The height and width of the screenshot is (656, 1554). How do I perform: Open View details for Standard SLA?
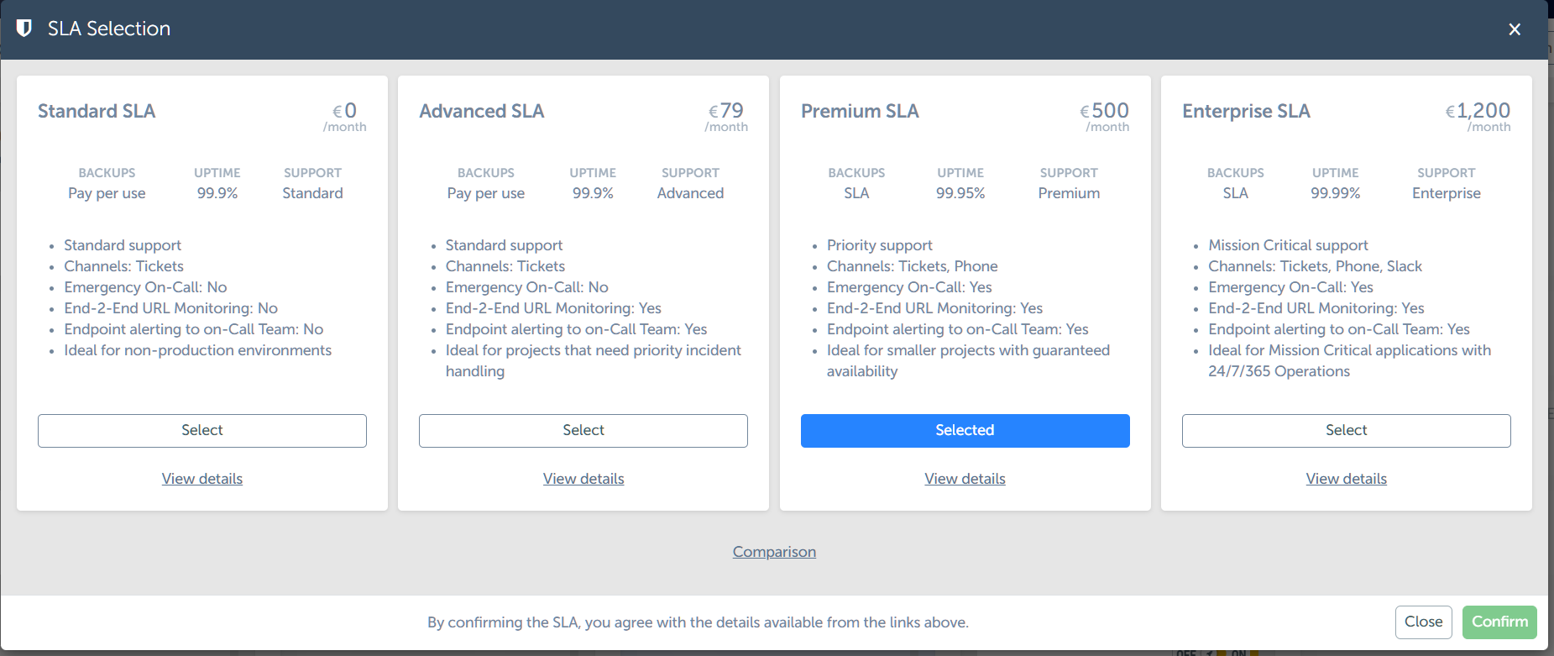tap(201, 479)
